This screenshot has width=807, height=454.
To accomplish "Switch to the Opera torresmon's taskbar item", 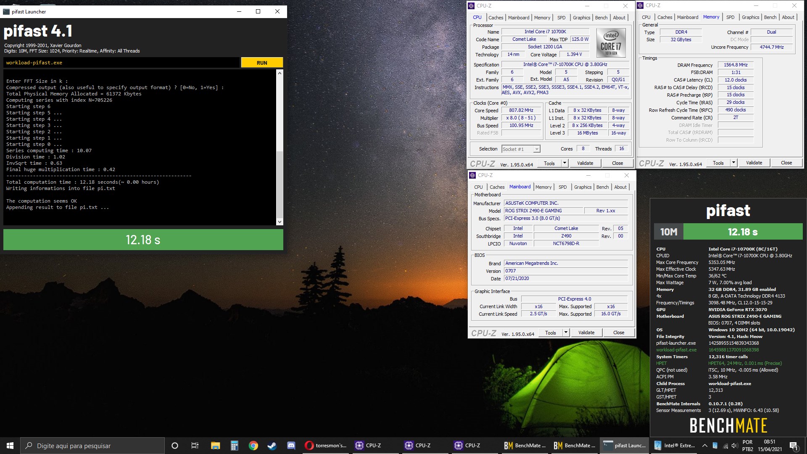I will click(x=326, y=446).
